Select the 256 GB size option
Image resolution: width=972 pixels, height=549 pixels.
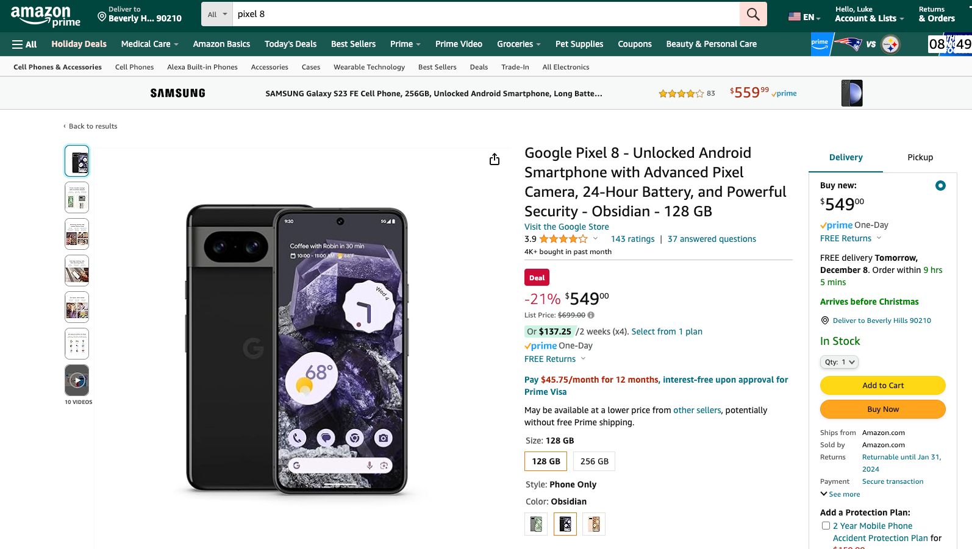(x=595, y=461)
